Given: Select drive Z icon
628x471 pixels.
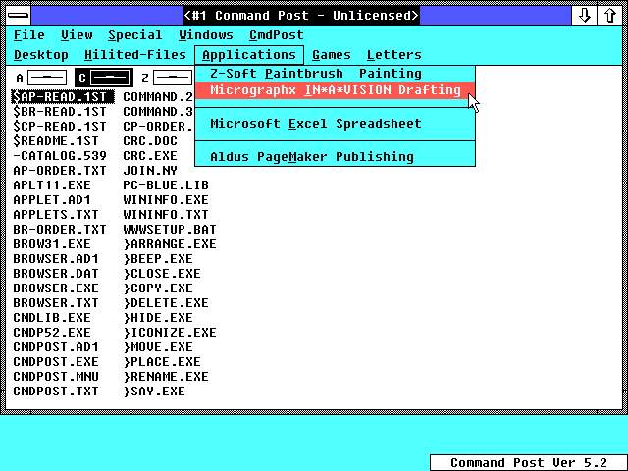Looking at the screenshot, I should click(x=167, y=78).
